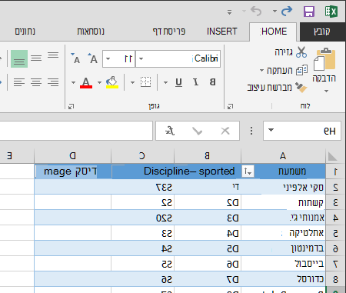
Task: Click the Excel application icon
Action: [x=331, y=12]
